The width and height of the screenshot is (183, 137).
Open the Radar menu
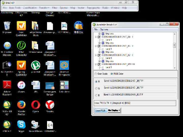pos(105,8)
